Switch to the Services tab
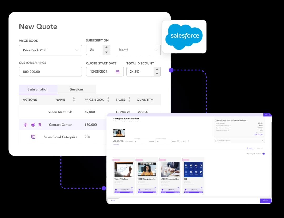The height and width of the screenshot is (218, 284). coord(77,89)
